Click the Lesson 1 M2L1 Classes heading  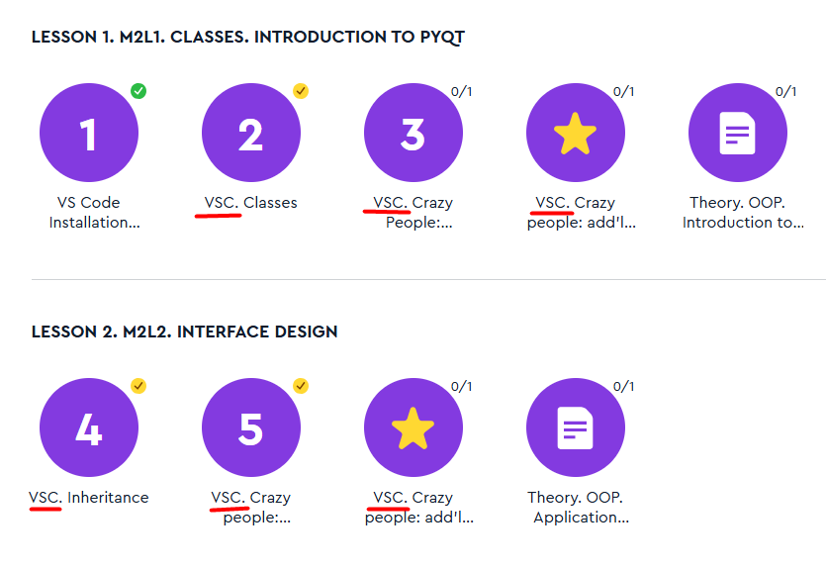click(x=247, y=38)
